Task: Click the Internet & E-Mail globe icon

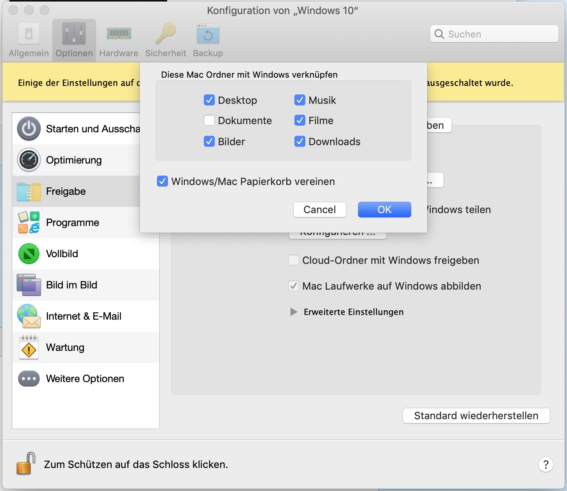Action: point(29,316)
